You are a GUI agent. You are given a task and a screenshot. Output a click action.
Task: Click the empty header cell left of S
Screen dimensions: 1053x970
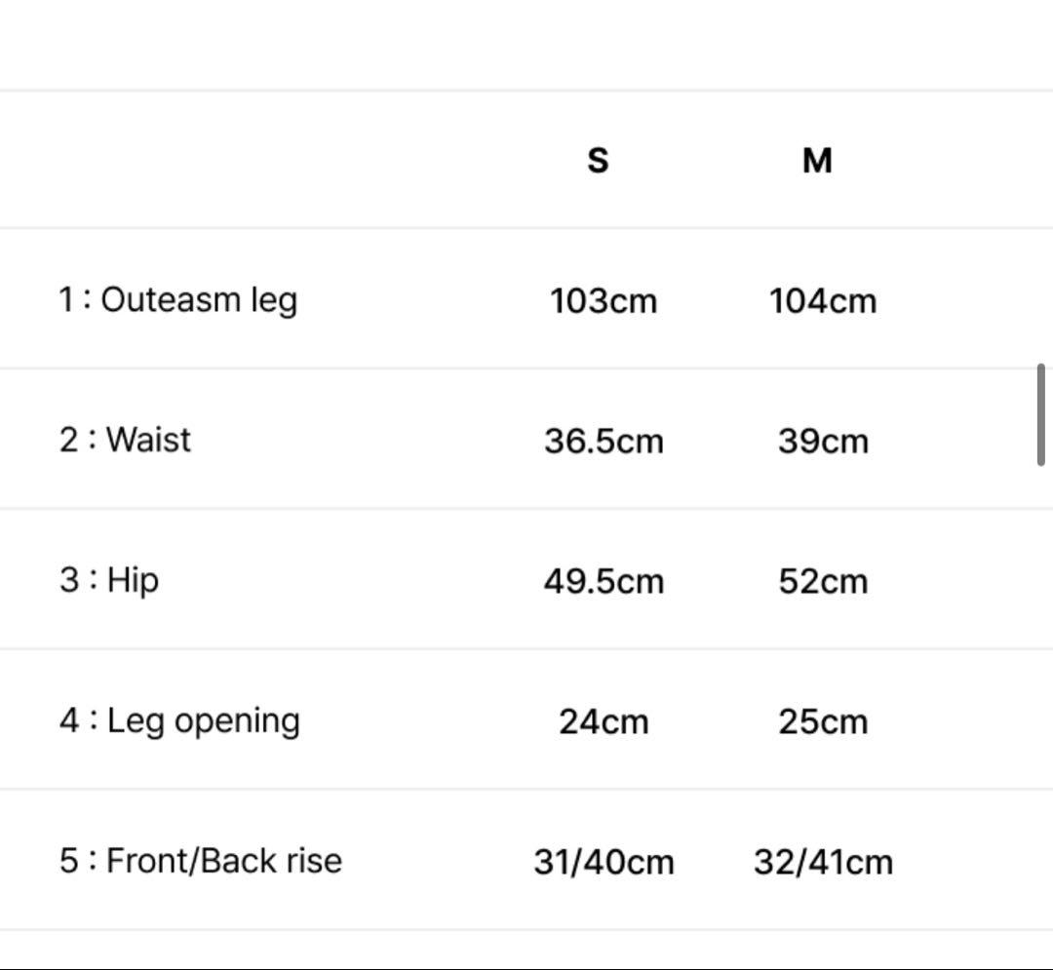244,160
